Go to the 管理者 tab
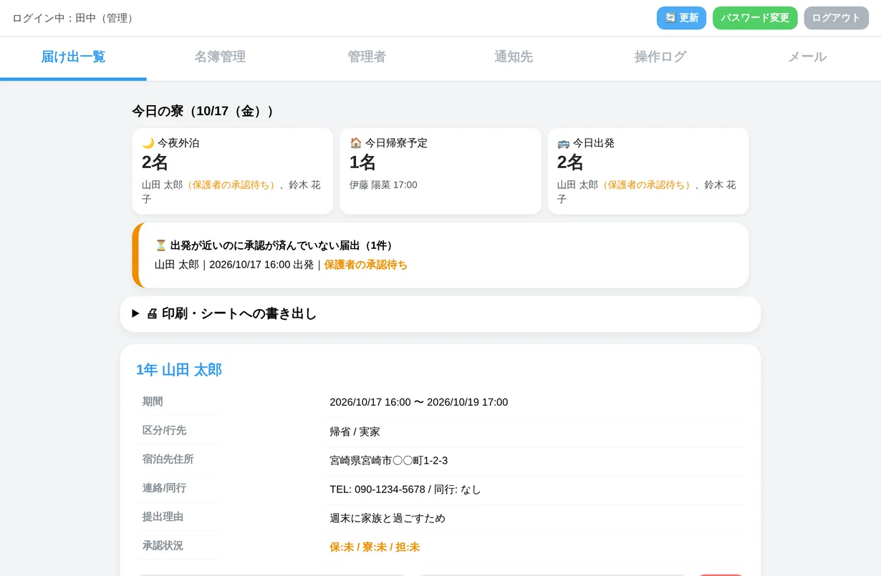The image size is (881, 576). (367, 57)
